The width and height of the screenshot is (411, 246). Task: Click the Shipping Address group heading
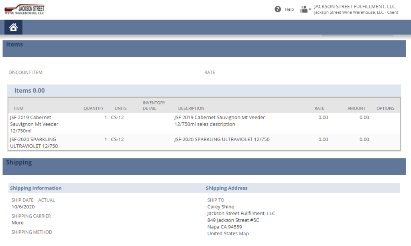click(x=226, y=188)
